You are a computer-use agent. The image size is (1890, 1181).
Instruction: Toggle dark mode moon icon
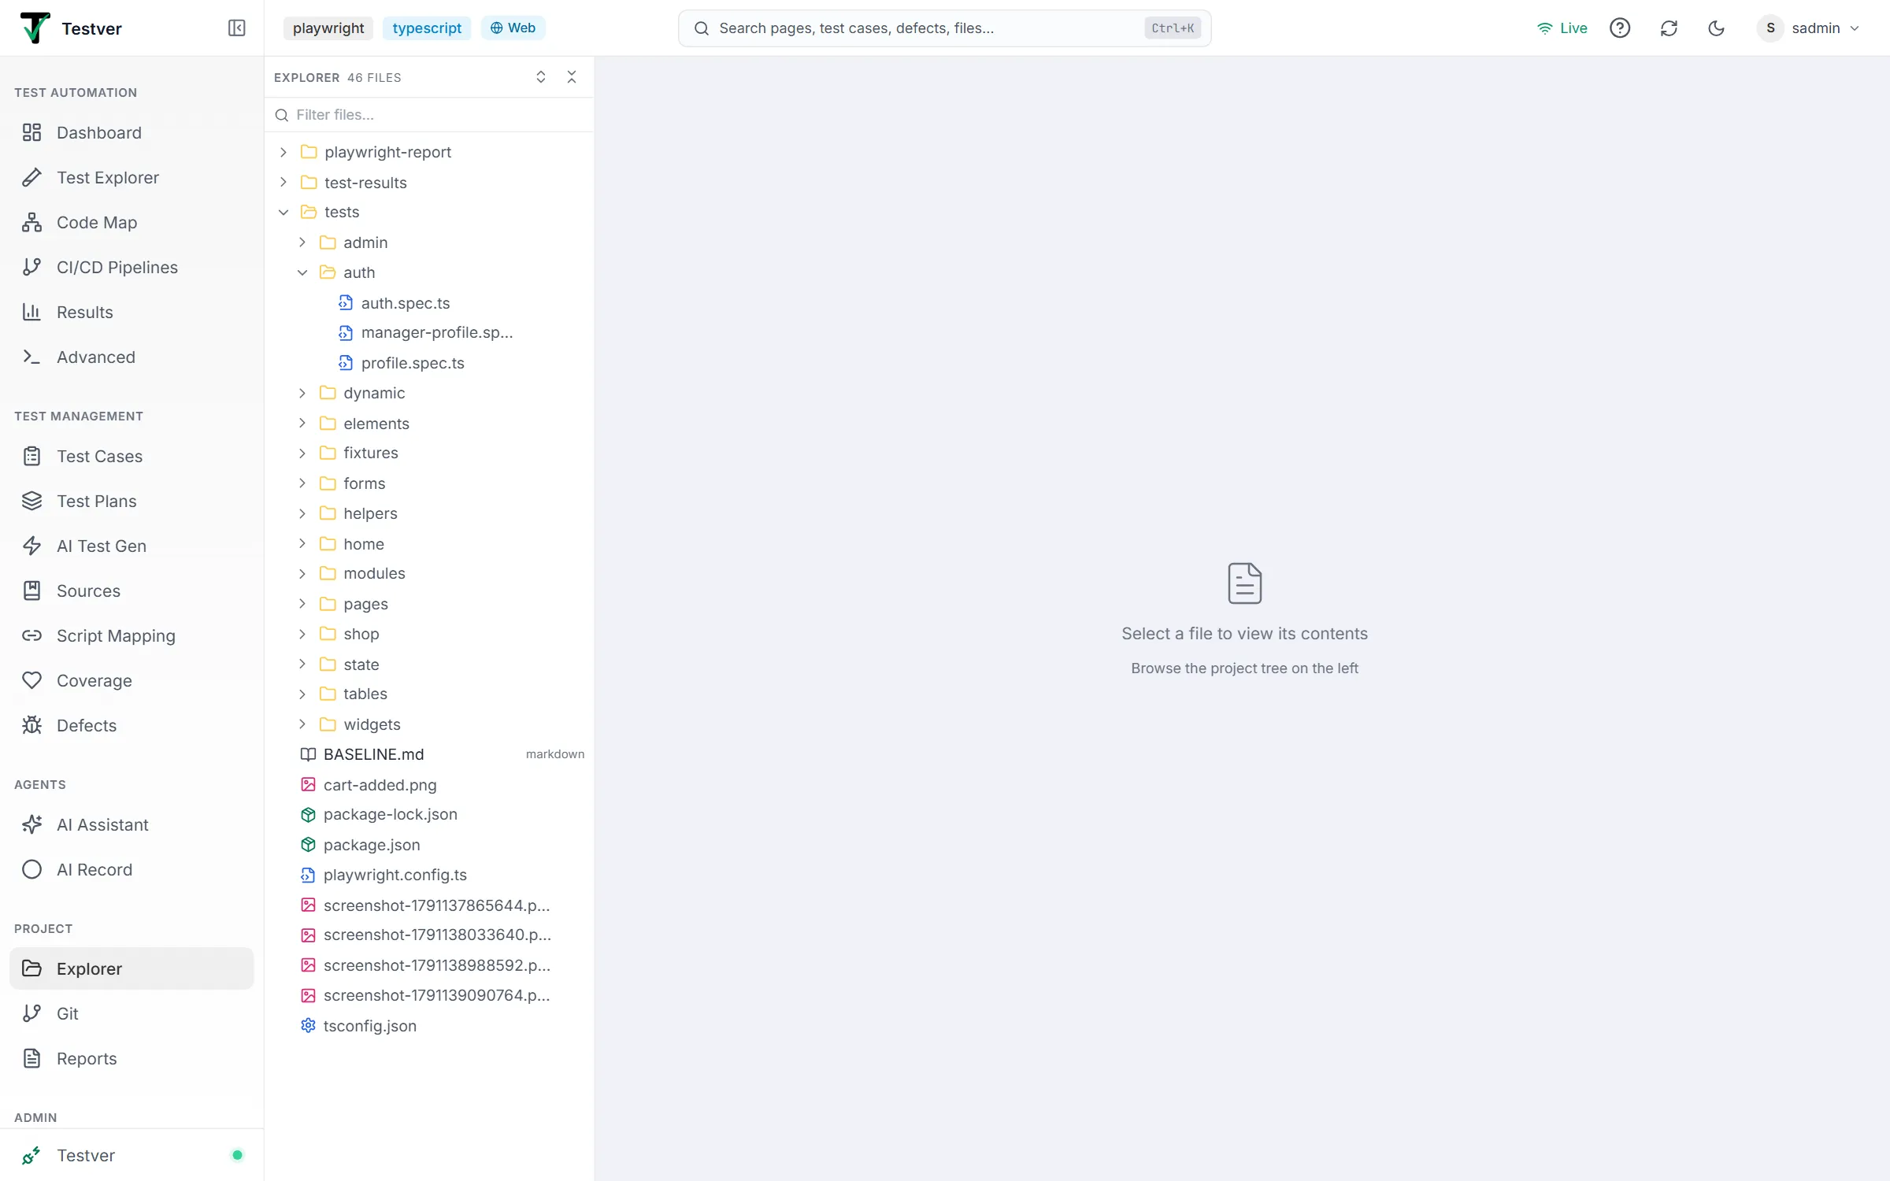(1716, 28)
